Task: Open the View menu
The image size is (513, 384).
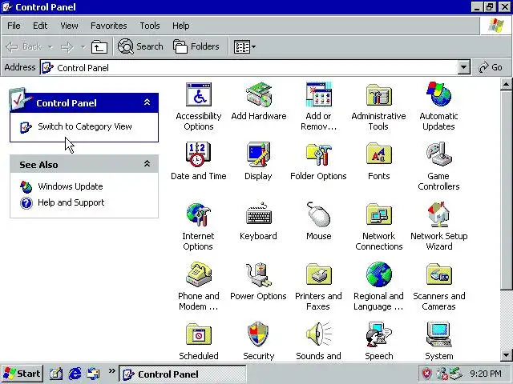Action: (x=69, y=26)
